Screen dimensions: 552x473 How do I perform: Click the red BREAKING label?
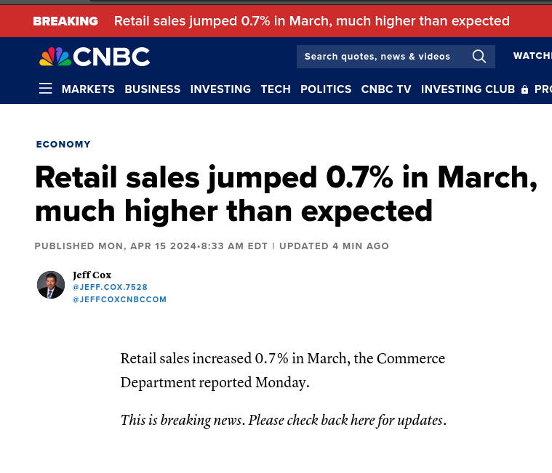pyautogui.click(x=65, y=21)
